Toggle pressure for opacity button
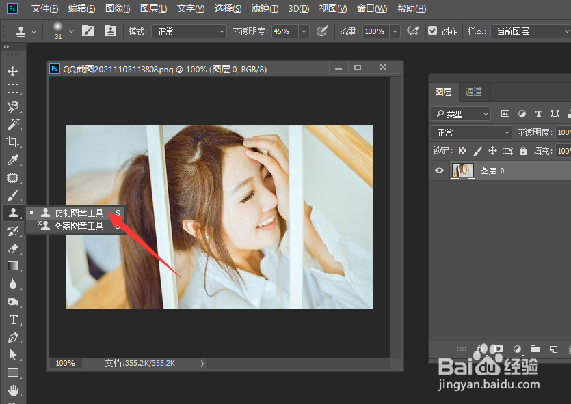Viewport: 571px width, 404px height. (x=322, y=31)
